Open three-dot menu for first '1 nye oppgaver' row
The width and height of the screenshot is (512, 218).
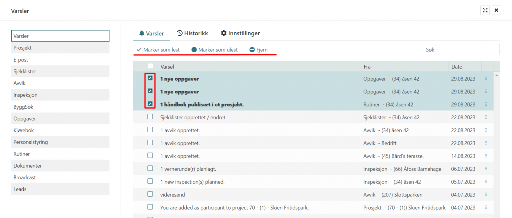click(x=486, y=79)
